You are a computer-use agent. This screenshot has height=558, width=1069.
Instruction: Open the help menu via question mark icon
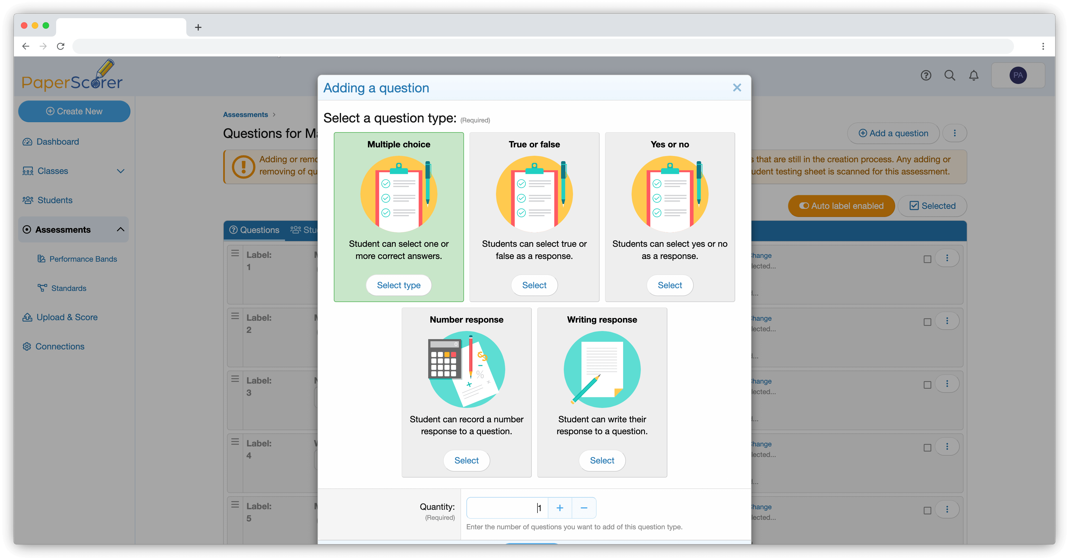pyautogui.click(x=926, y=76)
